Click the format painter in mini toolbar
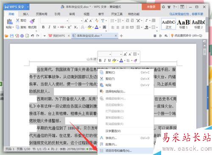The image size is (212, 155). (135, 60)
